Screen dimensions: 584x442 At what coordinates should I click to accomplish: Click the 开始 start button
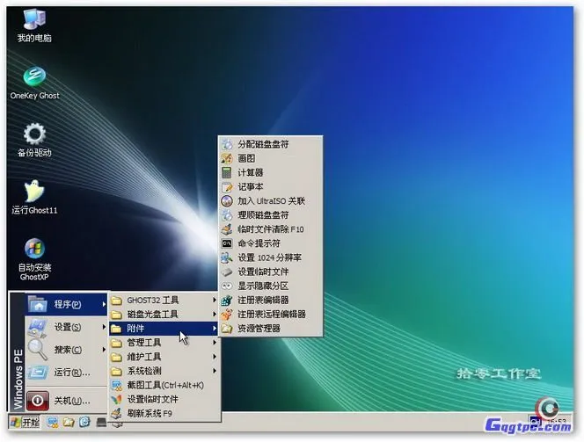coord(25,423)
